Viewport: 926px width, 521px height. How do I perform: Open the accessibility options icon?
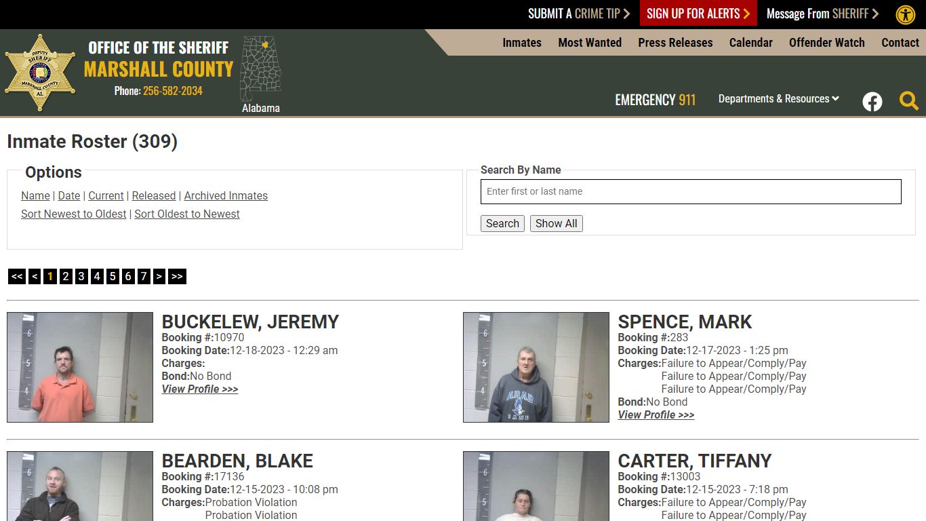click(906, 14)
